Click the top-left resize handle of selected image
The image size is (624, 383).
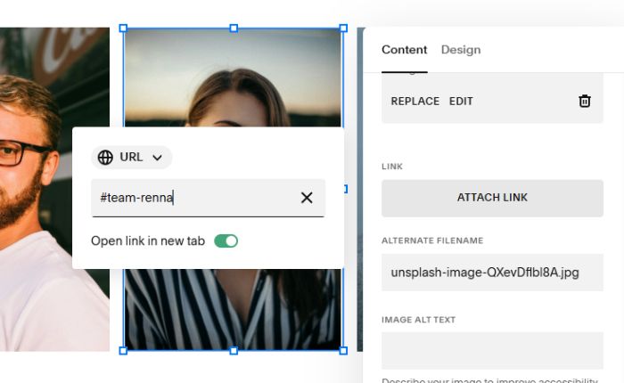(123, 29)
